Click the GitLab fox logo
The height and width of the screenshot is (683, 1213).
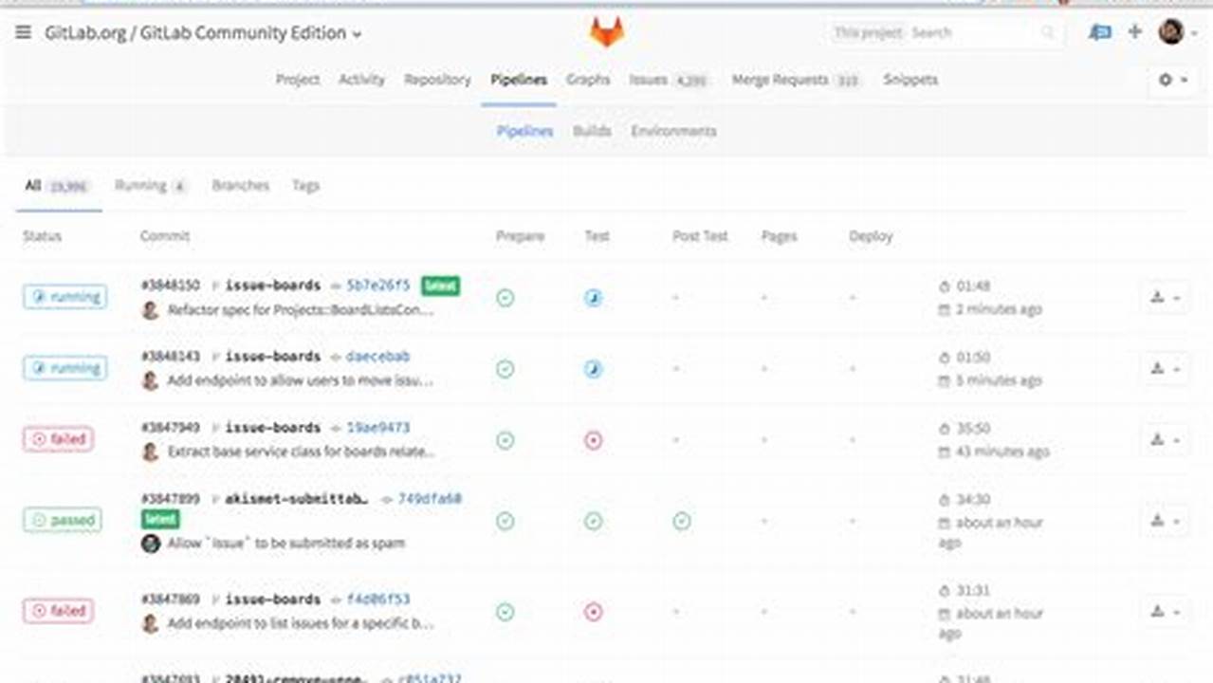606,30
